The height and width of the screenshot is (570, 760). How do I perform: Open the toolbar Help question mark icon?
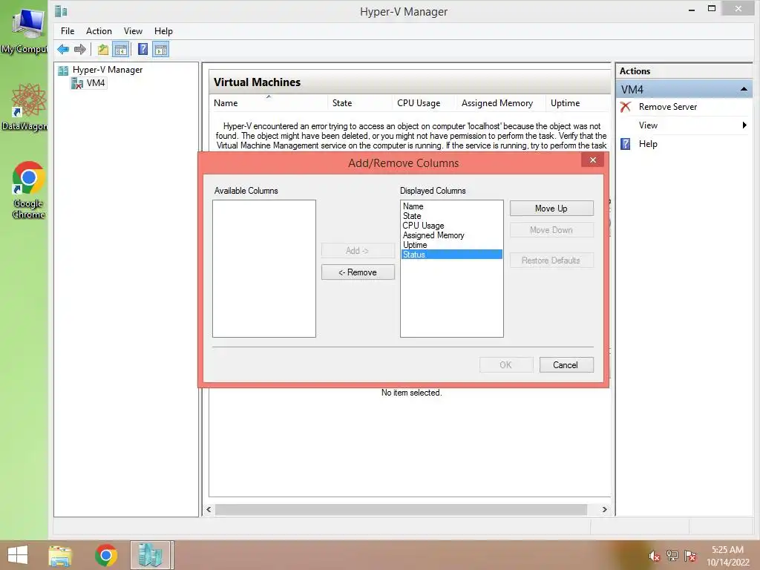click(x=142, y=49)
